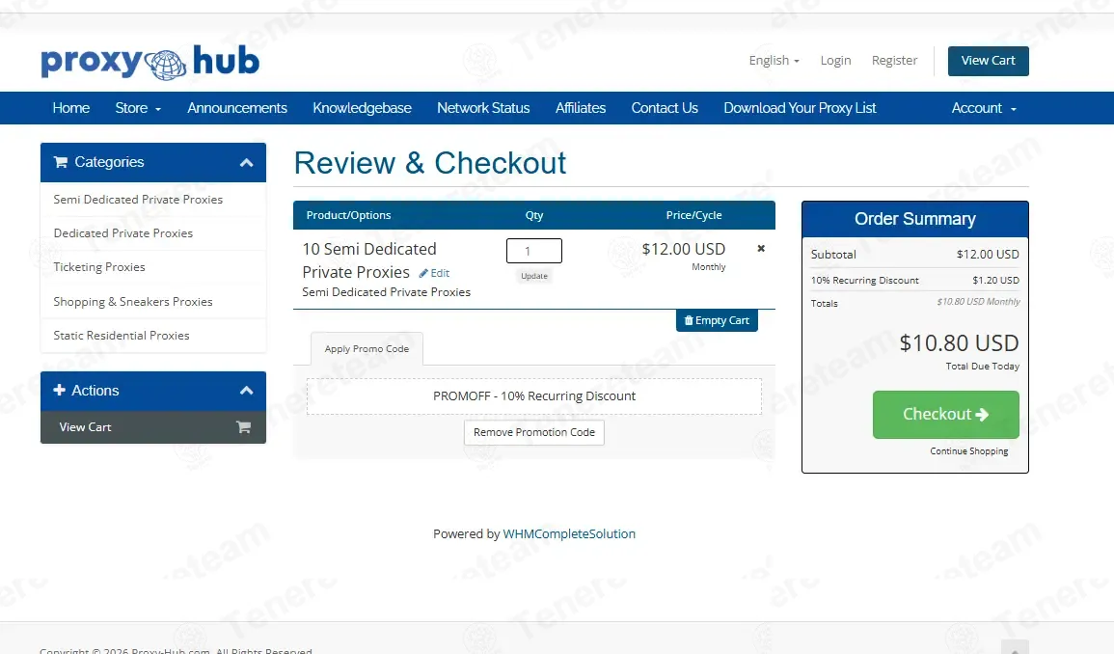Click PROMOFF 10% Recurring Discount text
The image size is (1114, 654).
tap(534, 395)
